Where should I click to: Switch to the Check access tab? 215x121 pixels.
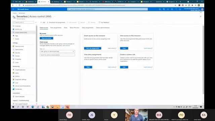(44, 28)
